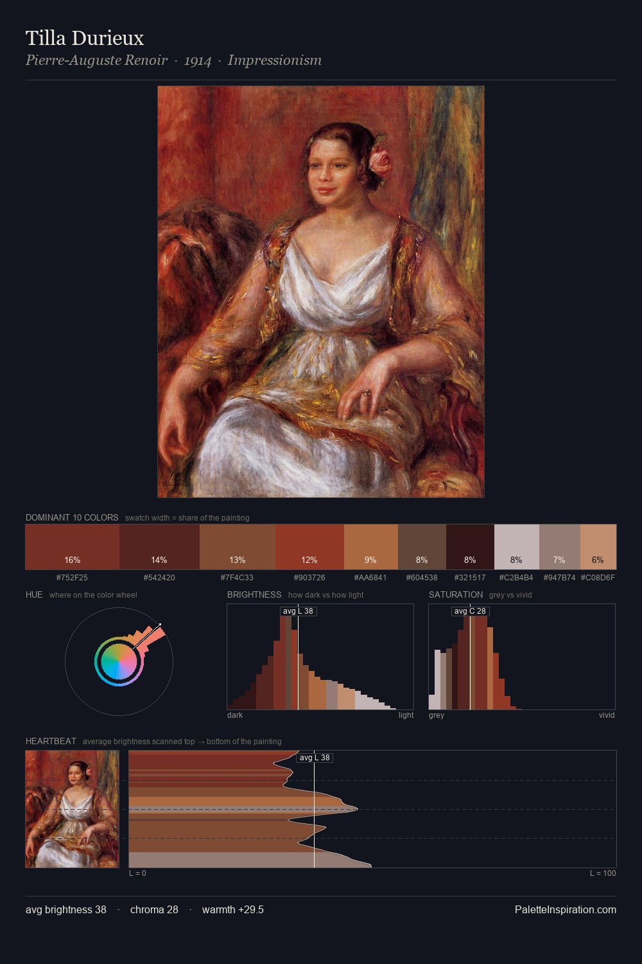Click the saturation histogram chart

(522, 657)
